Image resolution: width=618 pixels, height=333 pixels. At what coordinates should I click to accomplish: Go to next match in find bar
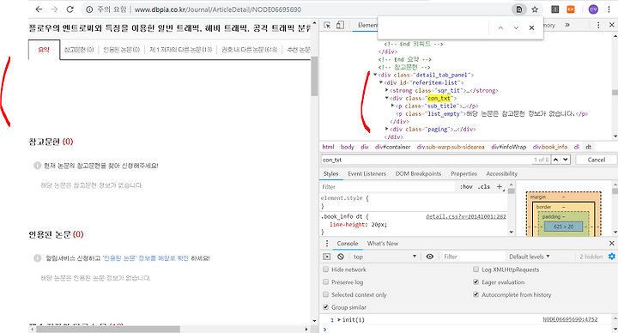[516, 28]
